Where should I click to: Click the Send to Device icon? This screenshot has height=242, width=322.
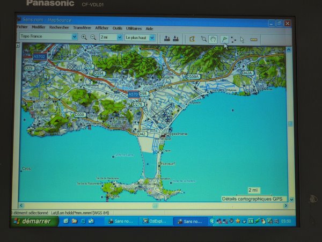pyautogui.click(x=167, y=39)
